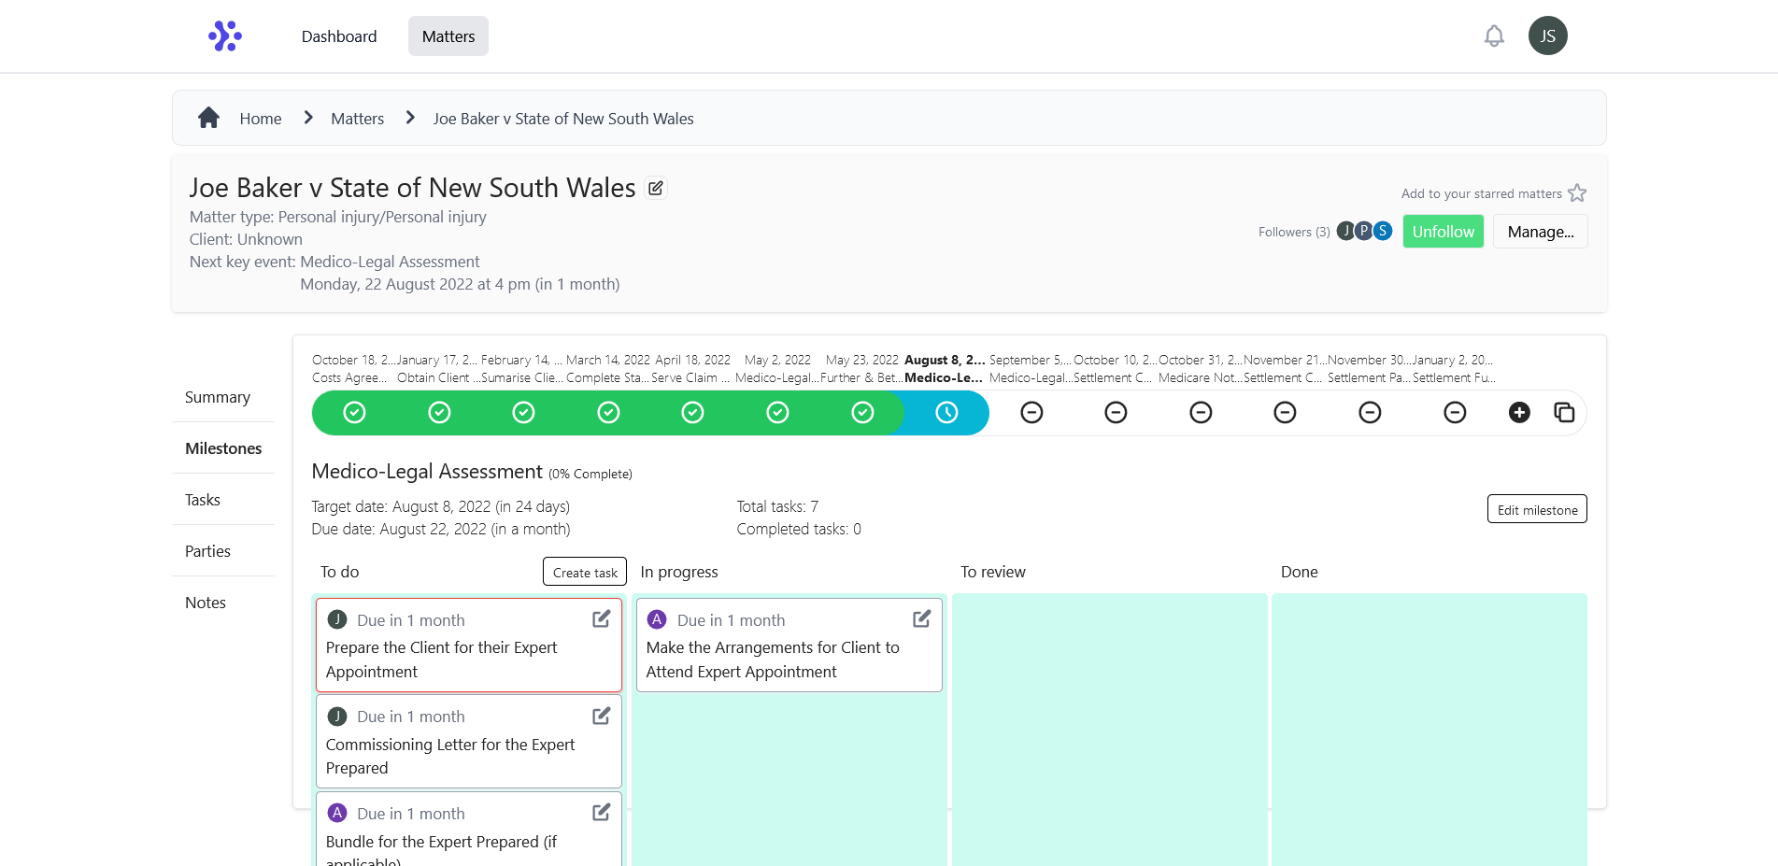Click the edit pencil beside the matter title
The height and width of the screenshot is (866, 1778).
pyautogui.click(x=655, y=188)
